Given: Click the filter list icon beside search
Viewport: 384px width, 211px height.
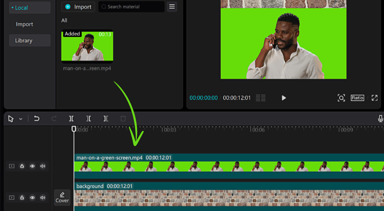Looking at the screenshot, I should (172, 7).
